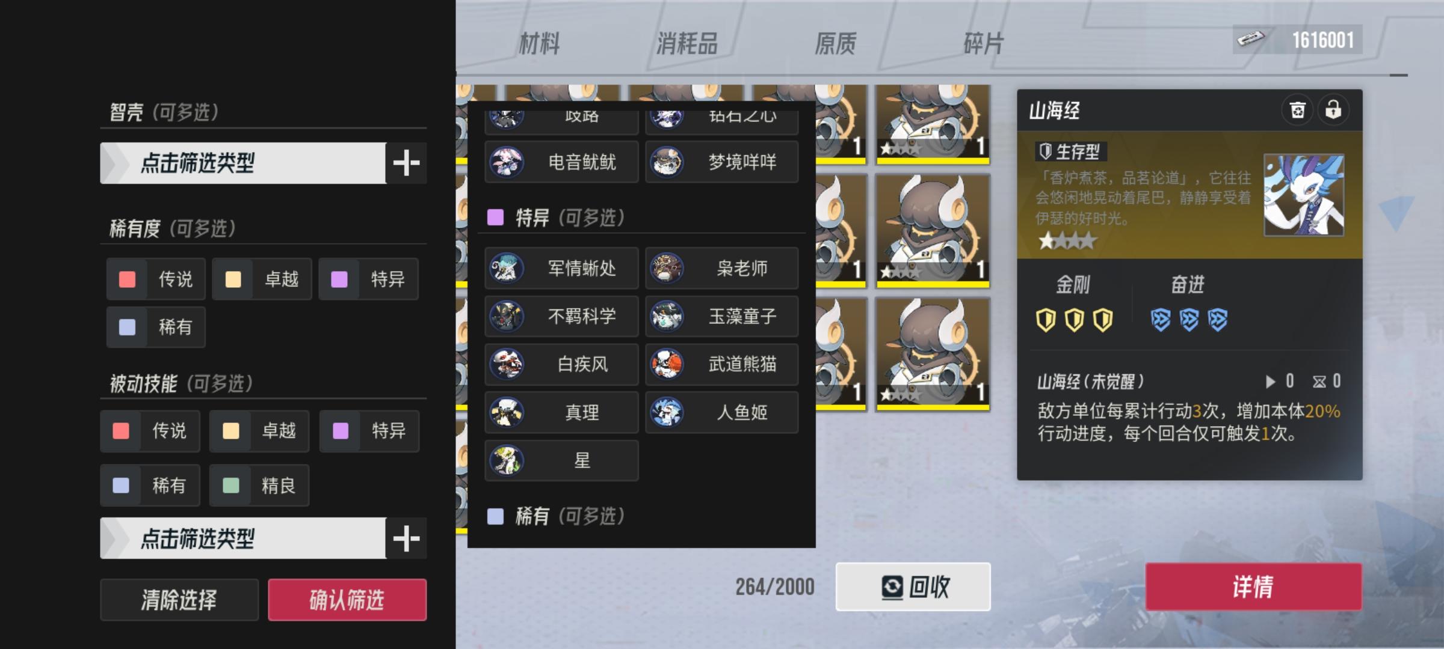Toggle the 传说 rarity filter checkbox
This screenshot has height=649, width=1444.
click(156, 279)
